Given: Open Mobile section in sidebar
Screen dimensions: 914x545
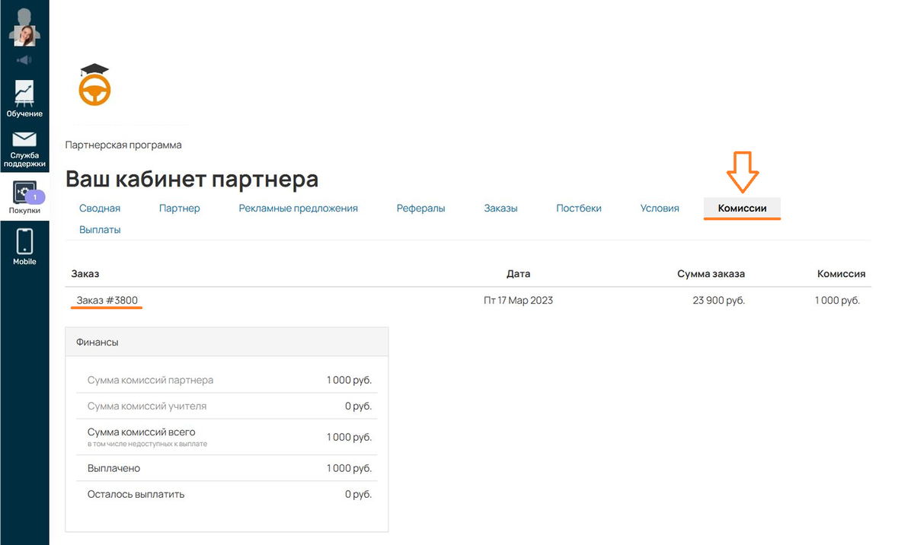Looking at the screenshot, I should [x=24, y=247].
